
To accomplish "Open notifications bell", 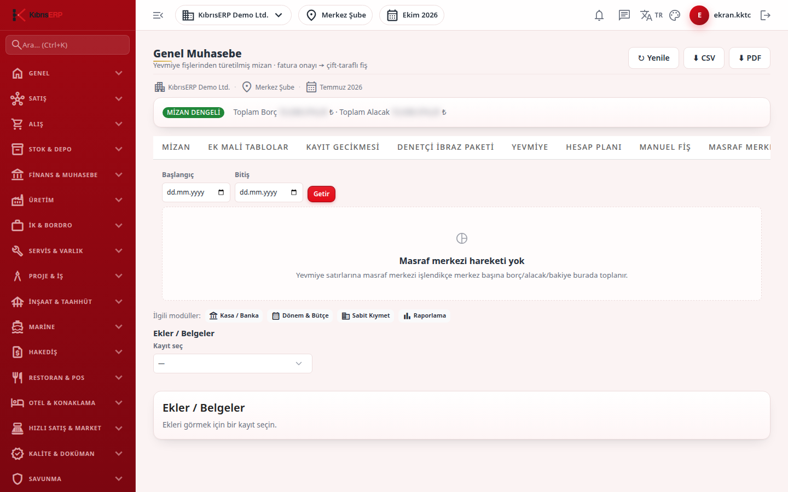I will point(599,15).
